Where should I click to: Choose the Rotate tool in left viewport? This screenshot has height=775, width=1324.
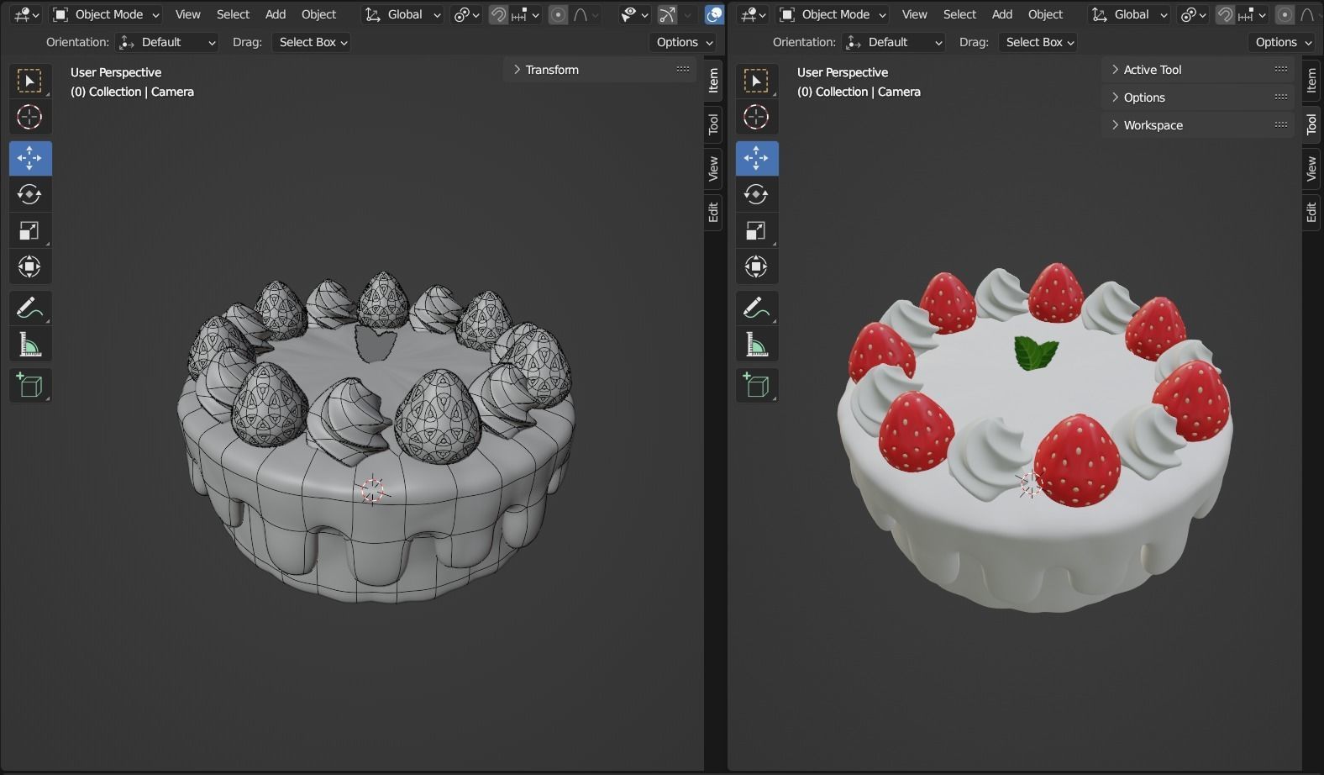[30, 194]
